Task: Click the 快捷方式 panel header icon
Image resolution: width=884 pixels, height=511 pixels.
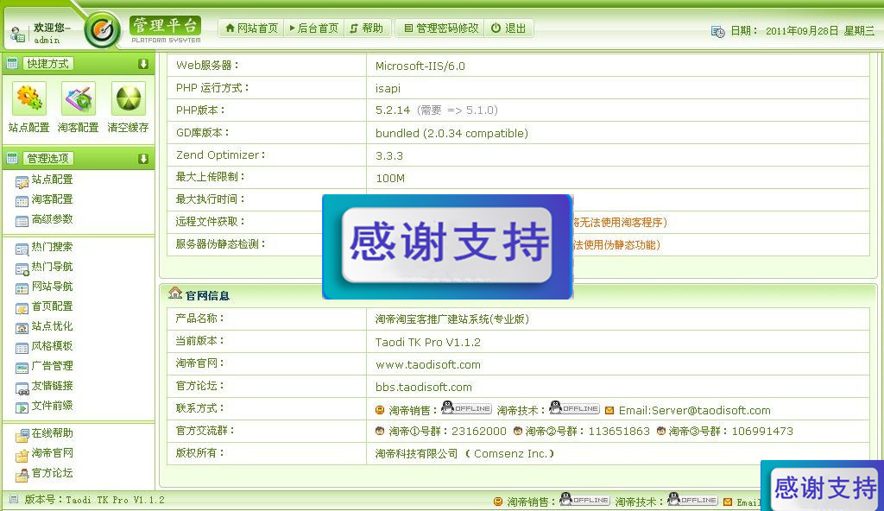Action: coord(12,64)
